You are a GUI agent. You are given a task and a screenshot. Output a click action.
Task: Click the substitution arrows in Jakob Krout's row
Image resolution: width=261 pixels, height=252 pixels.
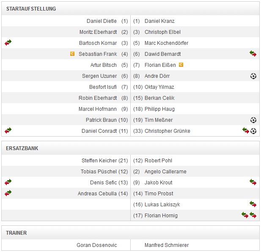(253, 182)
